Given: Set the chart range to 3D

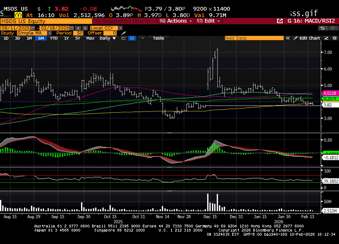Looking at the screenshot, I should coord(18,38).
